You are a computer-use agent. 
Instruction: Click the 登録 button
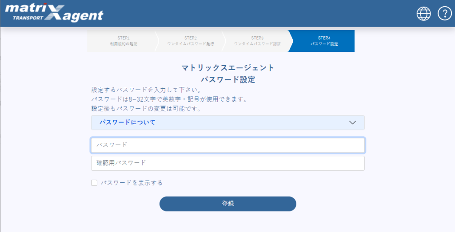click(x=228, y=204)
